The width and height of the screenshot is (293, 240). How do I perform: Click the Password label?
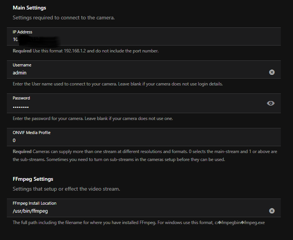coord(21,98)
